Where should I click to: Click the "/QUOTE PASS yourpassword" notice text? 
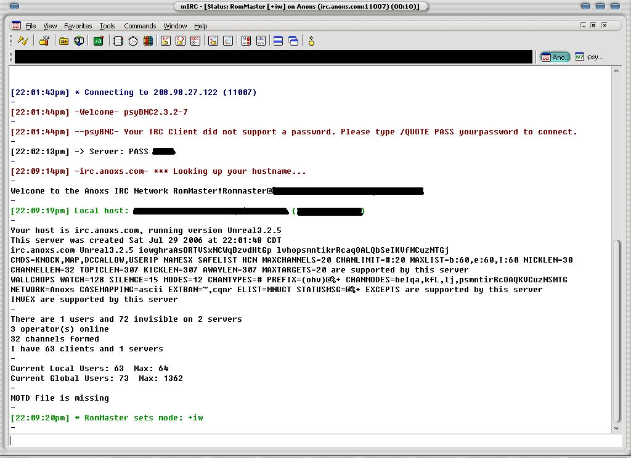458,131
